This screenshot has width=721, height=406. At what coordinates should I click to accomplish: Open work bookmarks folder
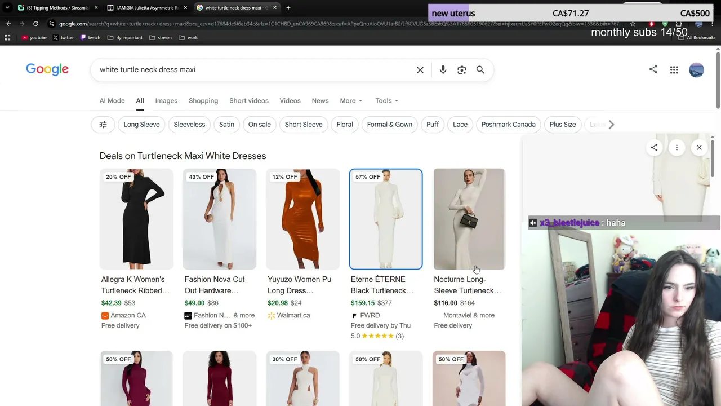[188, 38]
